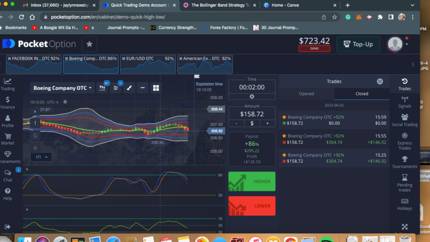This screenshot has width=430, height=242.
Task: Open the 15:25 Boeing Company closed trade
Action: (334, 158)
